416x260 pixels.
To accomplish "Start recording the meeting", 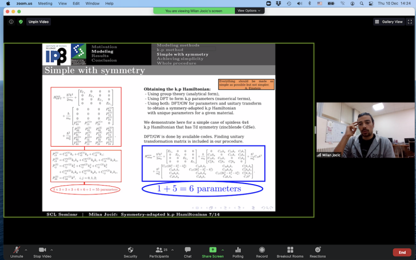I will click(x=262, y=250).
